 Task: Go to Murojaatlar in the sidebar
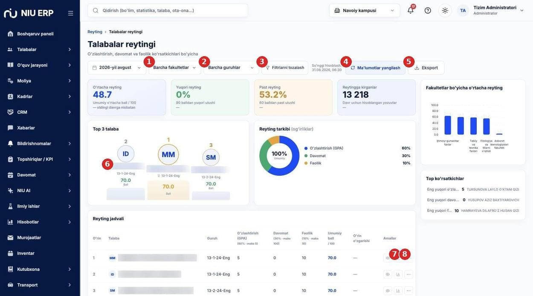(40, 238)
